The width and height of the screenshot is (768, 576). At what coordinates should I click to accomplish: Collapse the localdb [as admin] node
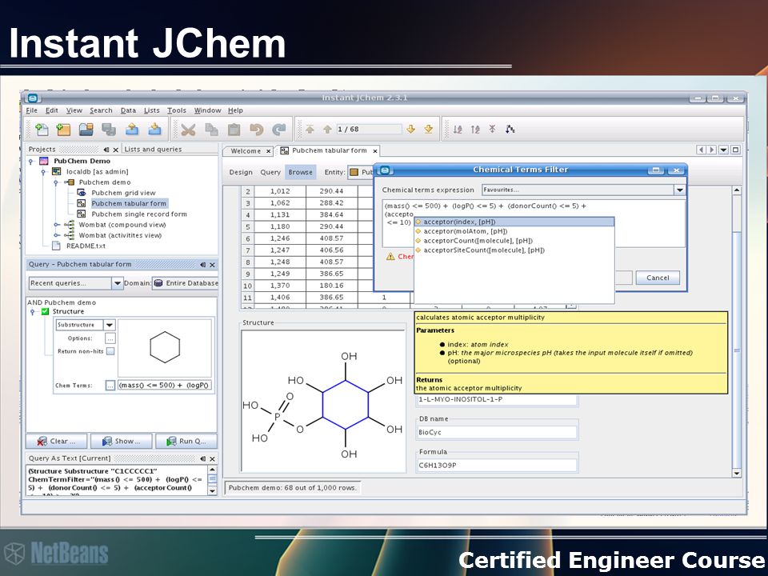point(43,172)
